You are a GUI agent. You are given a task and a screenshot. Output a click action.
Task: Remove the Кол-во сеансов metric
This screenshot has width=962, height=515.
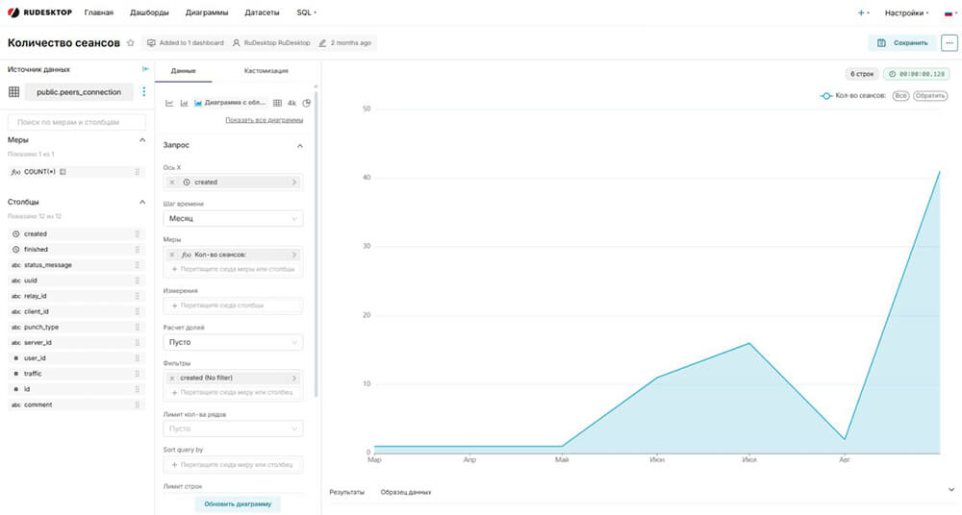[172, 255]
